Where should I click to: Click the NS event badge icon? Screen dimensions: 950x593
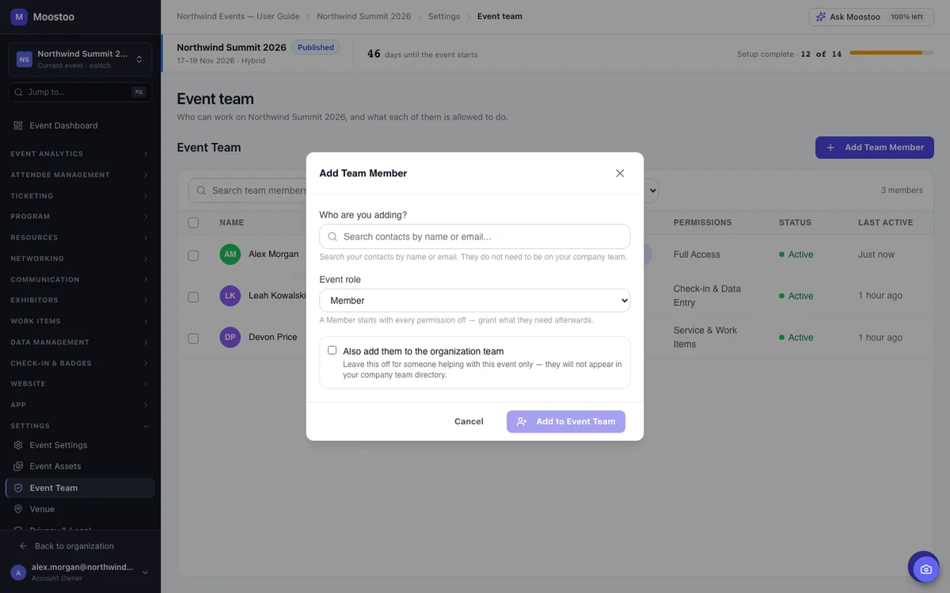coord(25,59)
